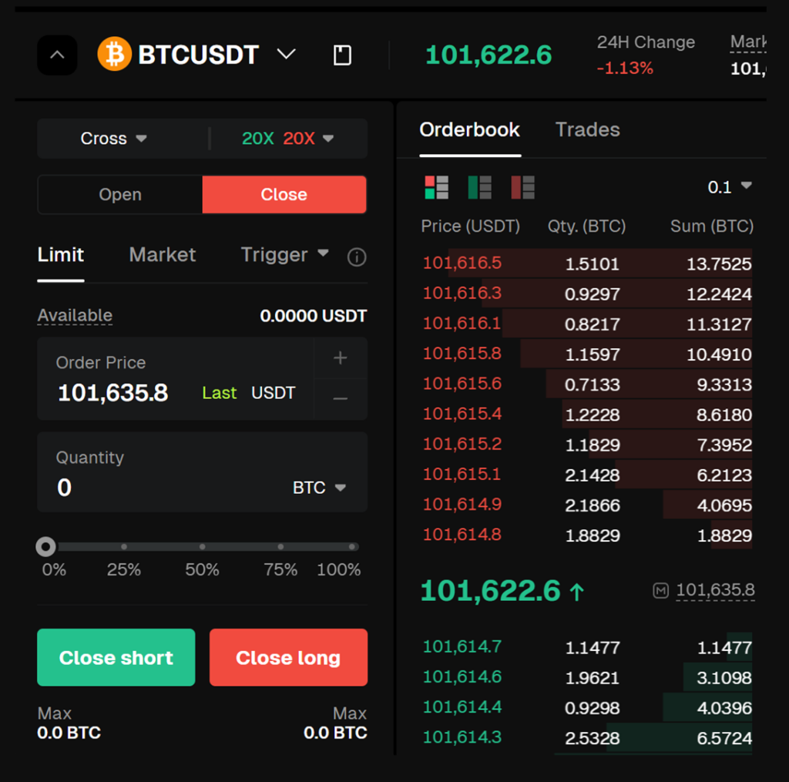Select the buy-orders-only orderbook layout icon

pyautogui.click(x=478, y=186)
